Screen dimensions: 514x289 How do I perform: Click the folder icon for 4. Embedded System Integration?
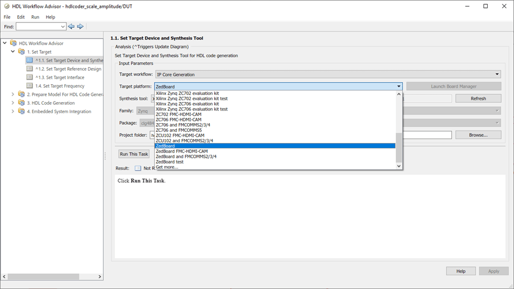coord(22,111)
